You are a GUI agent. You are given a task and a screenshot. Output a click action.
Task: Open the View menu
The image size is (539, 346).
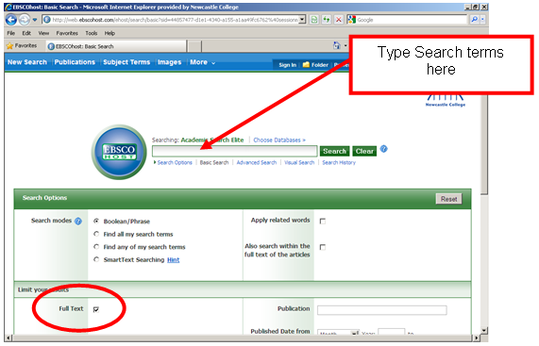(43, 33)
